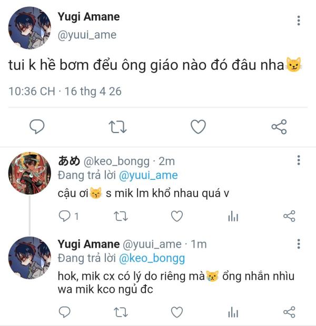Like Yugi Amane's bottom reply
The image size is (316, 326).
177,312
